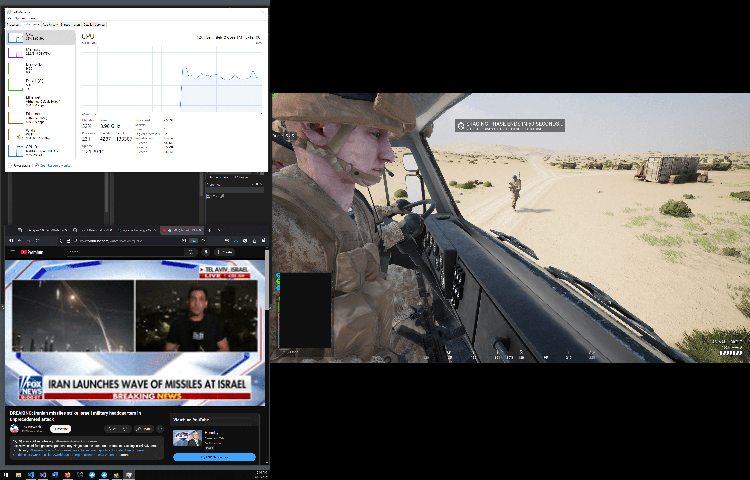Dislike the video with thumbs down
The width and height of the screenshot is (750, 480).
tap(125, 429)
